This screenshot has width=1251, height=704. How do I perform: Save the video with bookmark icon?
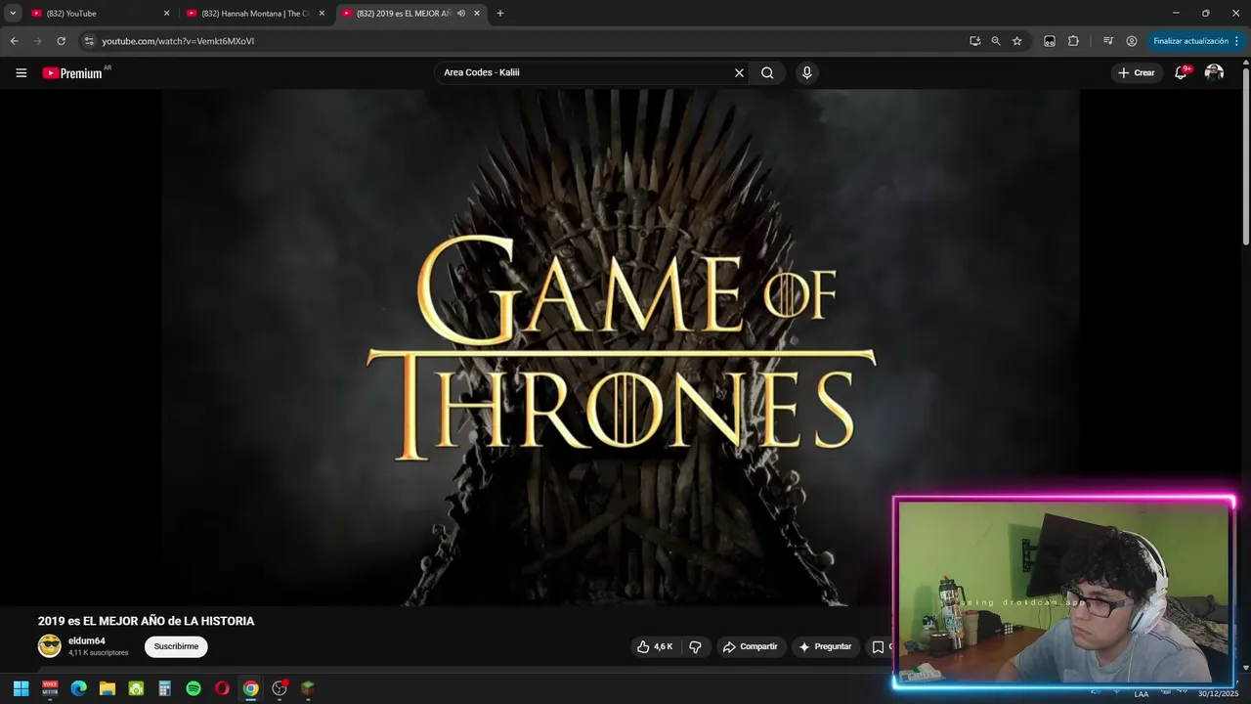click(878, 646)
